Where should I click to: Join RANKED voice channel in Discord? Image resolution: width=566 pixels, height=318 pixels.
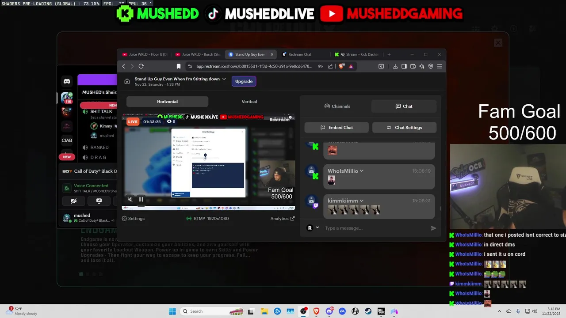[x=99, y=148]
